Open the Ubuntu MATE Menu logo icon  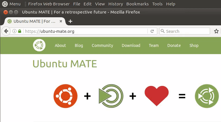coord(5,4)
